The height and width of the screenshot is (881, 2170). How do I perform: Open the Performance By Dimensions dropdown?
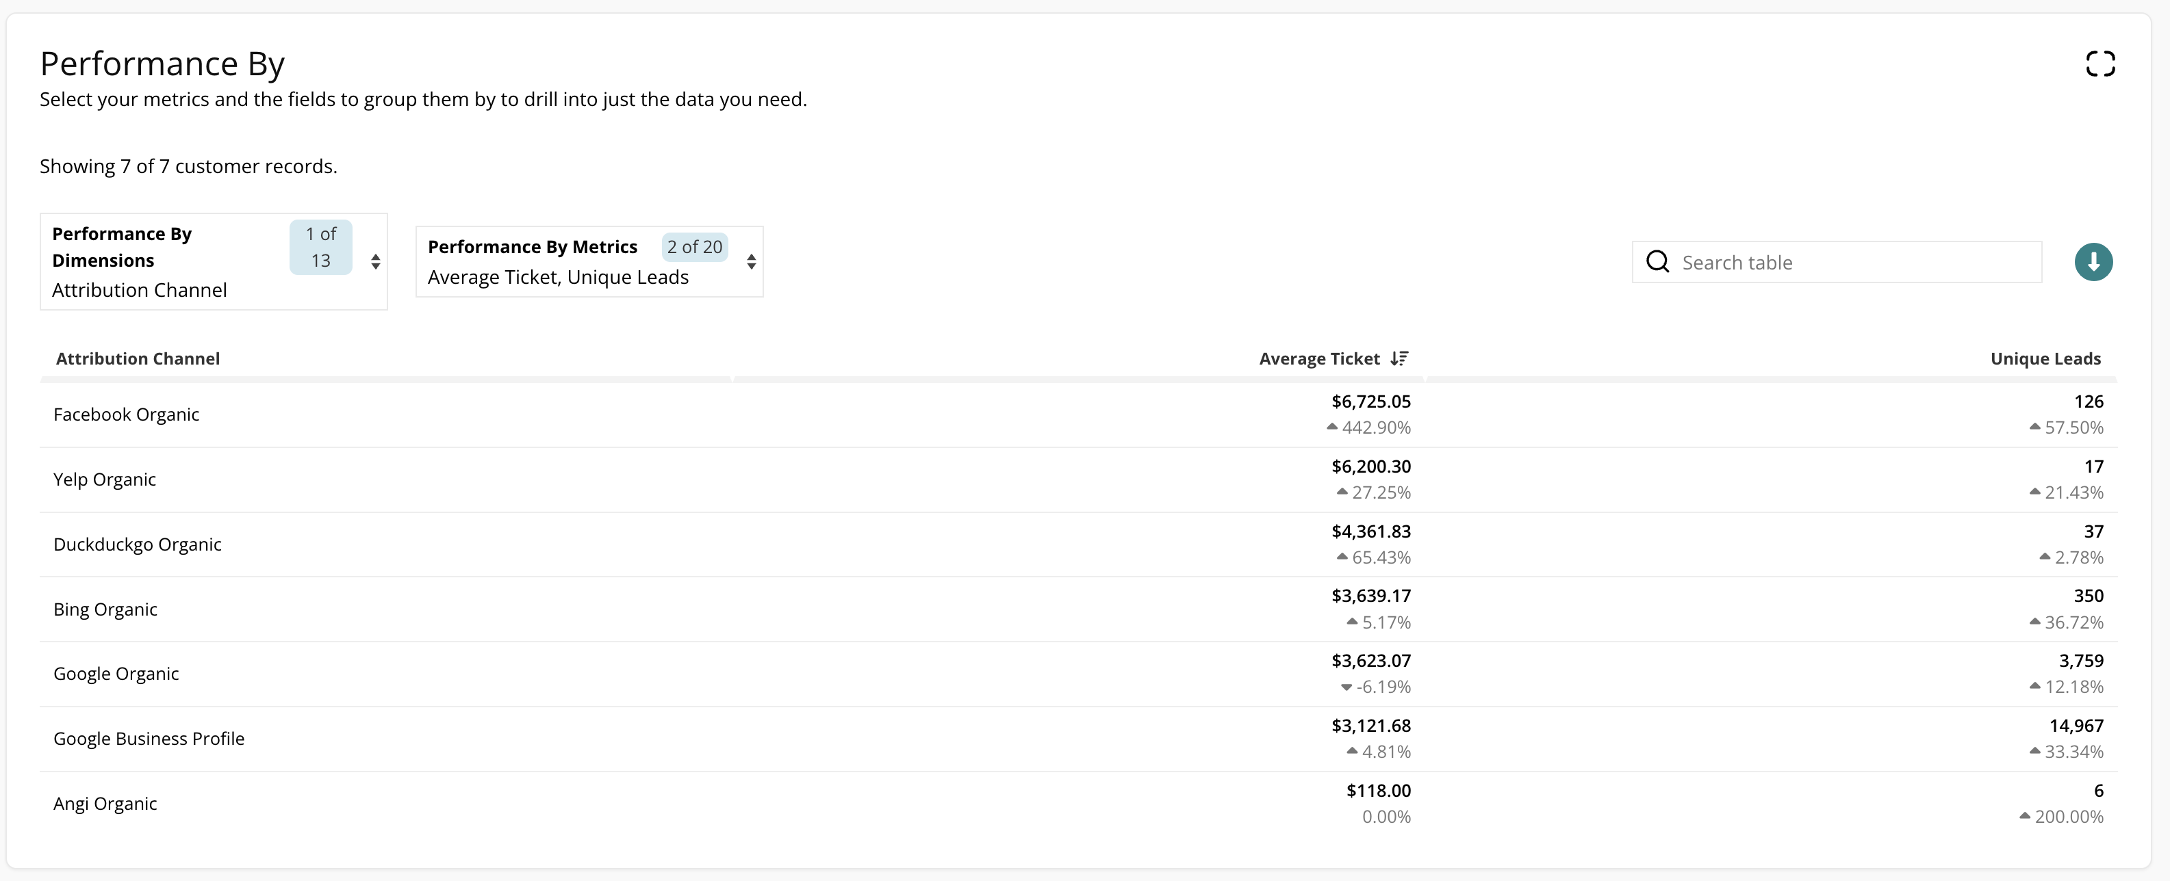tap(168, 261)
